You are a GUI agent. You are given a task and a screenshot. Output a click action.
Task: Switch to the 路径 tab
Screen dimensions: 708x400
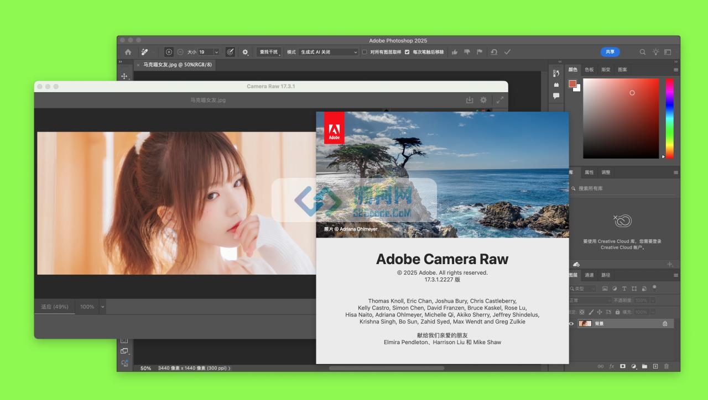click(x=606, y=275)
